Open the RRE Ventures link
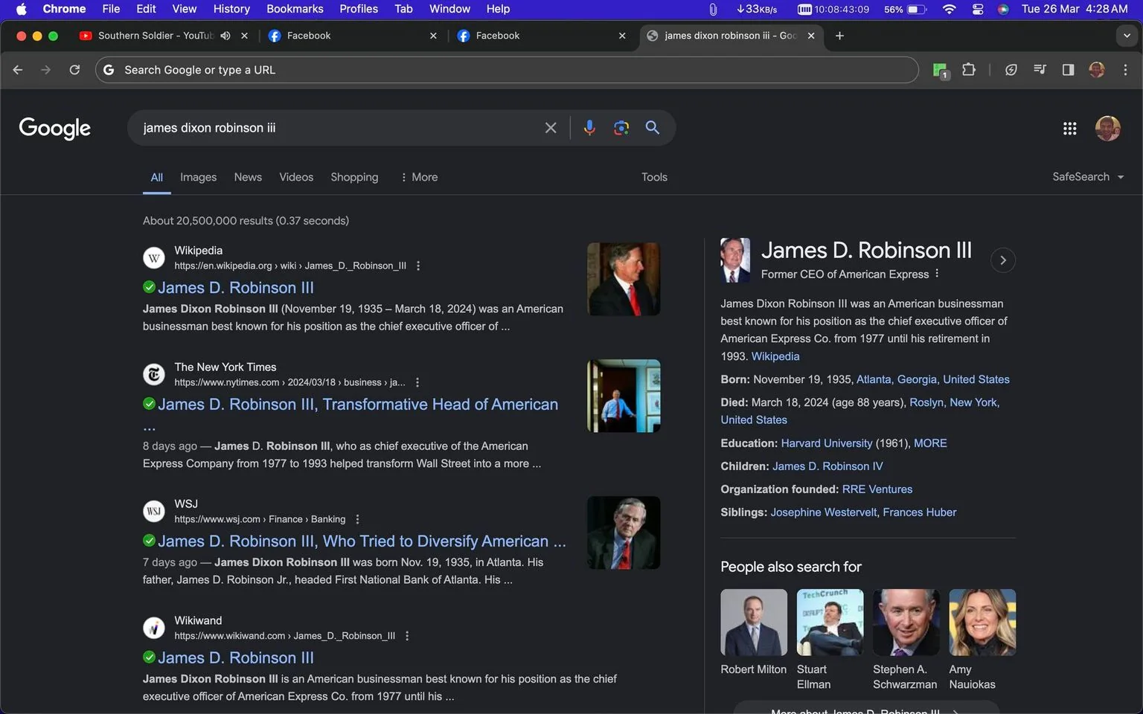This screenshot has height=714, width=1143. click(877, 489)
